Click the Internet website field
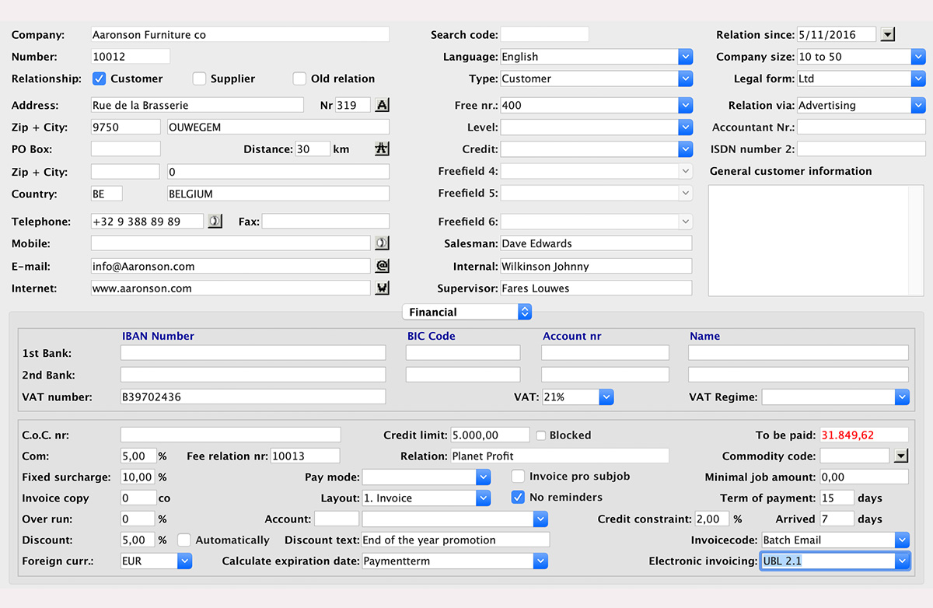This screenshot has height=608, width=933. (230, 288)
